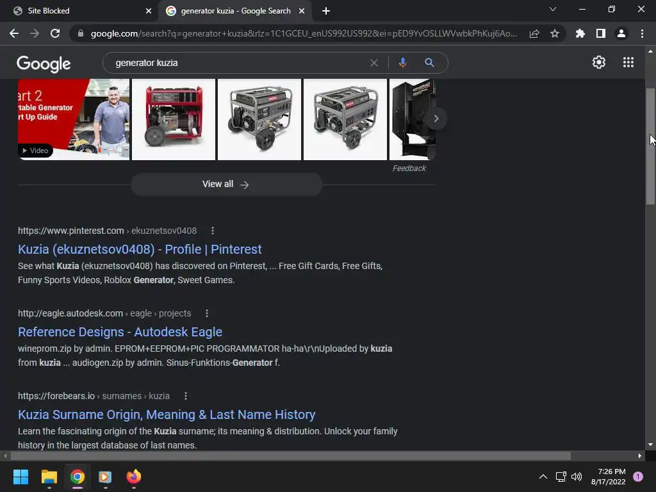Screen dimensions: 656x492
Task: Share this page from the address bar
Action: click(x=534, y=33)
